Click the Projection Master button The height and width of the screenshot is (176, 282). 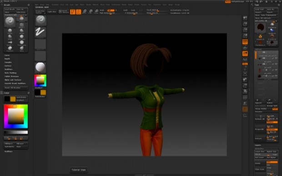tap(40, 12)
